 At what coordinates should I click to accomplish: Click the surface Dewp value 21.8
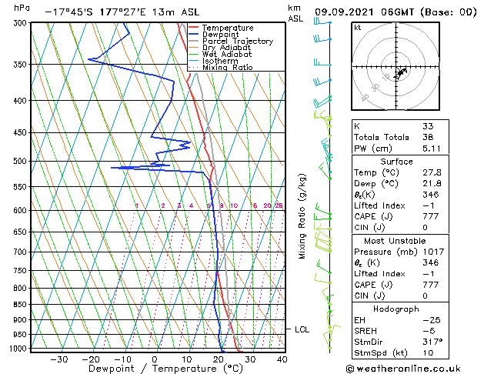click(x=432, y=184)
